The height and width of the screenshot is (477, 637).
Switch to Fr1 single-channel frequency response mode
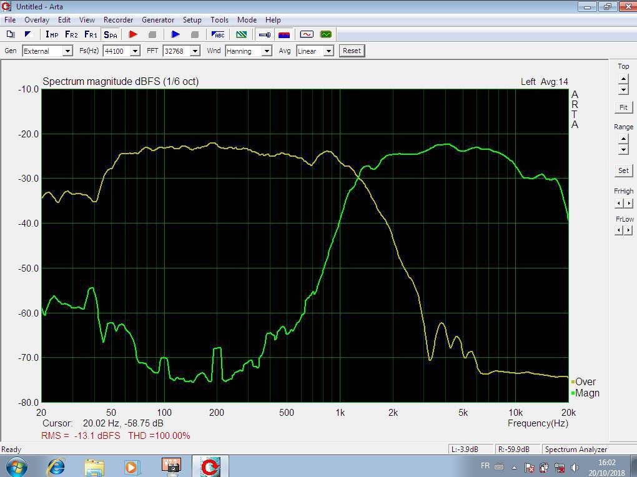(91, 34)
